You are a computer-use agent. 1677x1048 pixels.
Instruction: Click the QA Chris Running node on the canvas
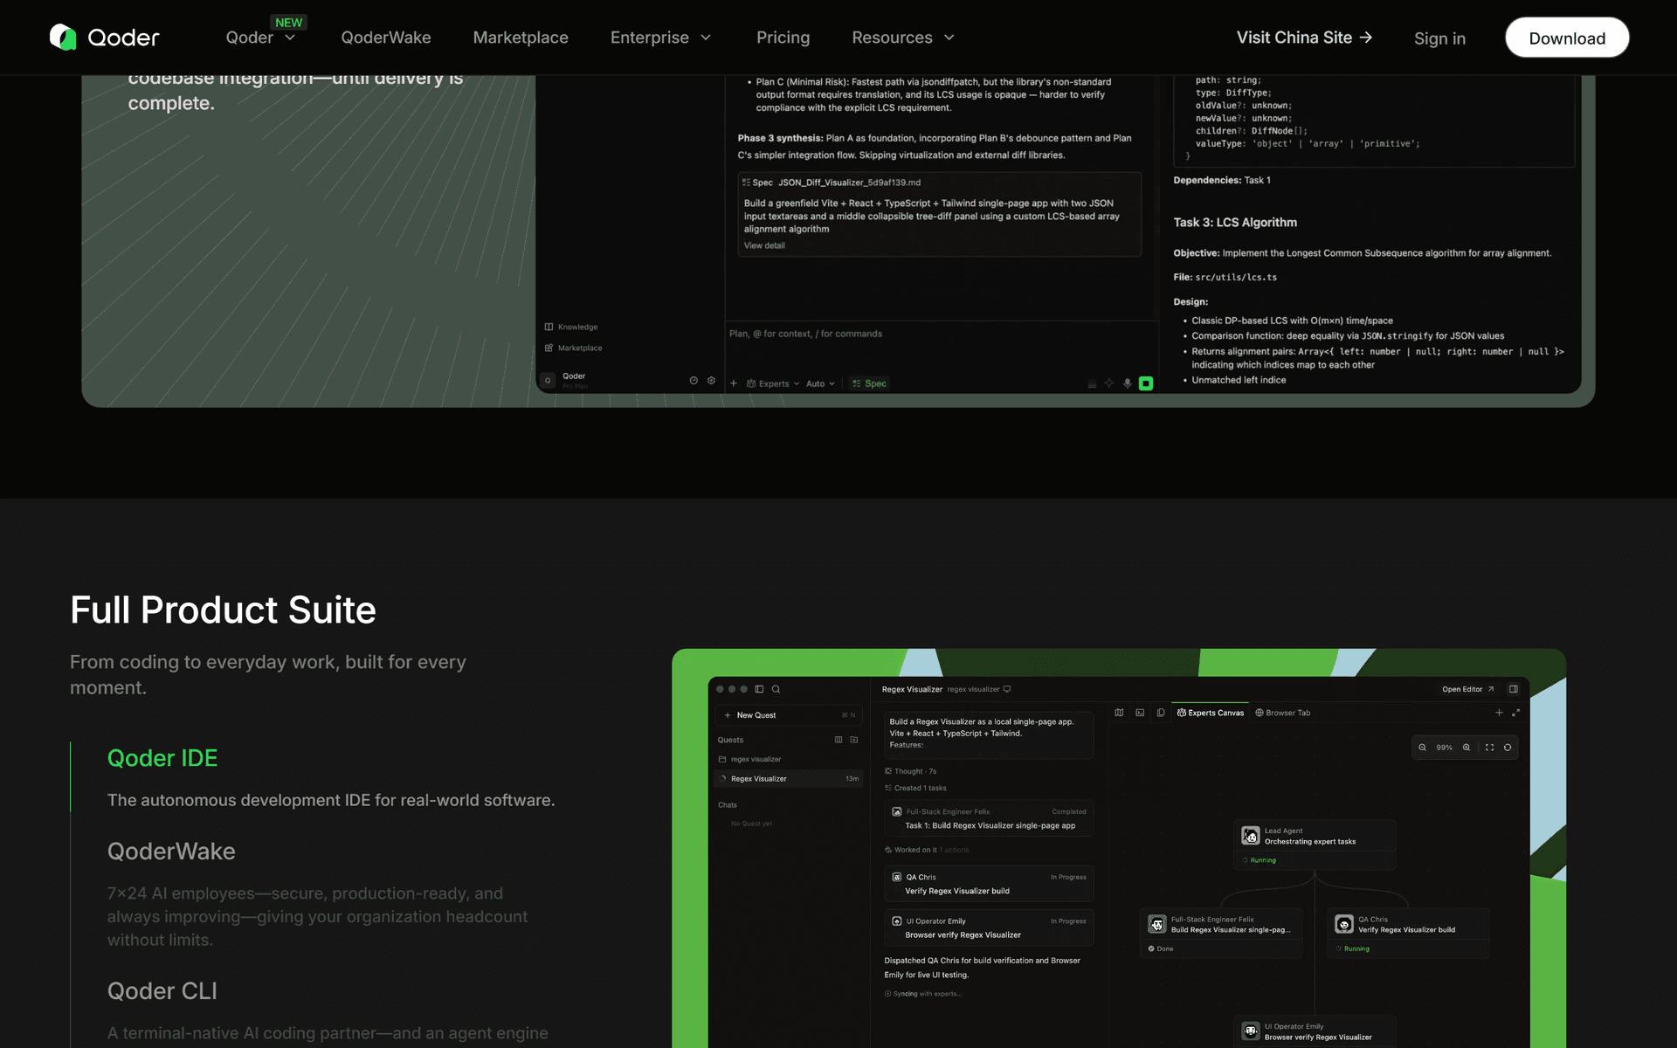click(1408, 934)
